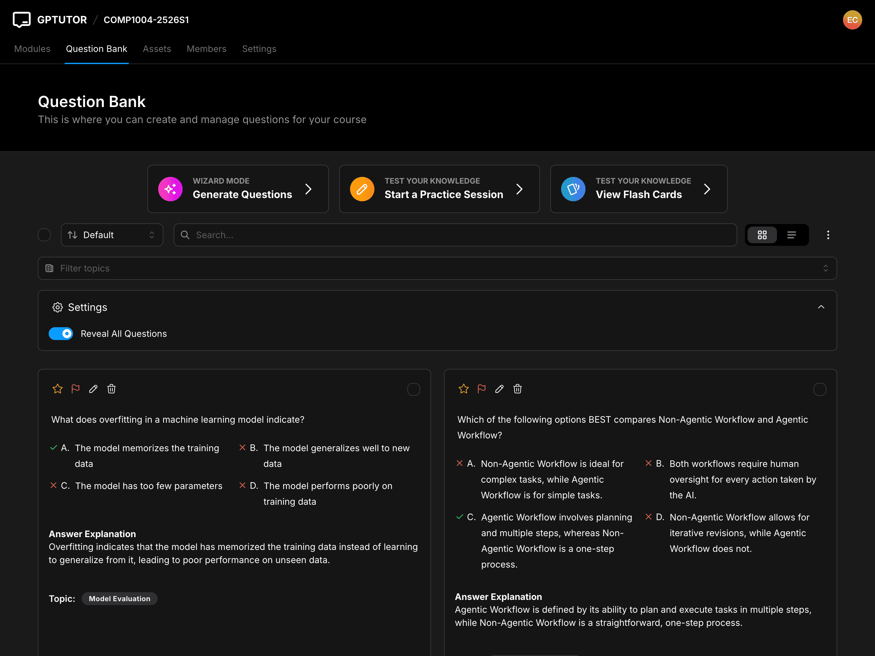Click the question Search field
875x656 pixels.
tap(455, 235)
